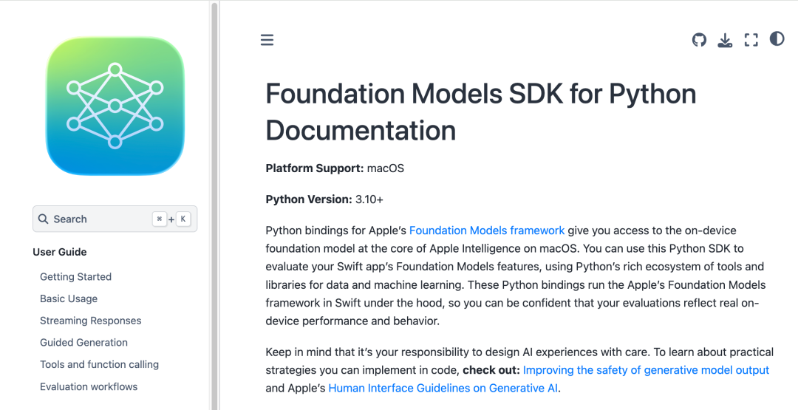Click the User Guide sidebar heading
The height and width of the screenshot is (410, 798).
point(60,252)
